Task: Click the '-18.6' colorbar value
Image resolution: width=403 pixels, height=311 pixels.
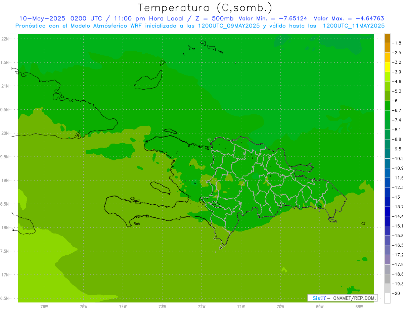Action: [398, 274]
